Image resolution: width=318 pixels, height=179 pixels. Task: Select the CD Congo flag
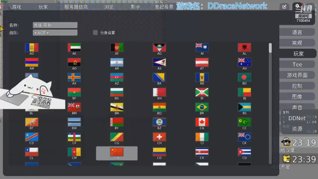[x=32, y=137]
